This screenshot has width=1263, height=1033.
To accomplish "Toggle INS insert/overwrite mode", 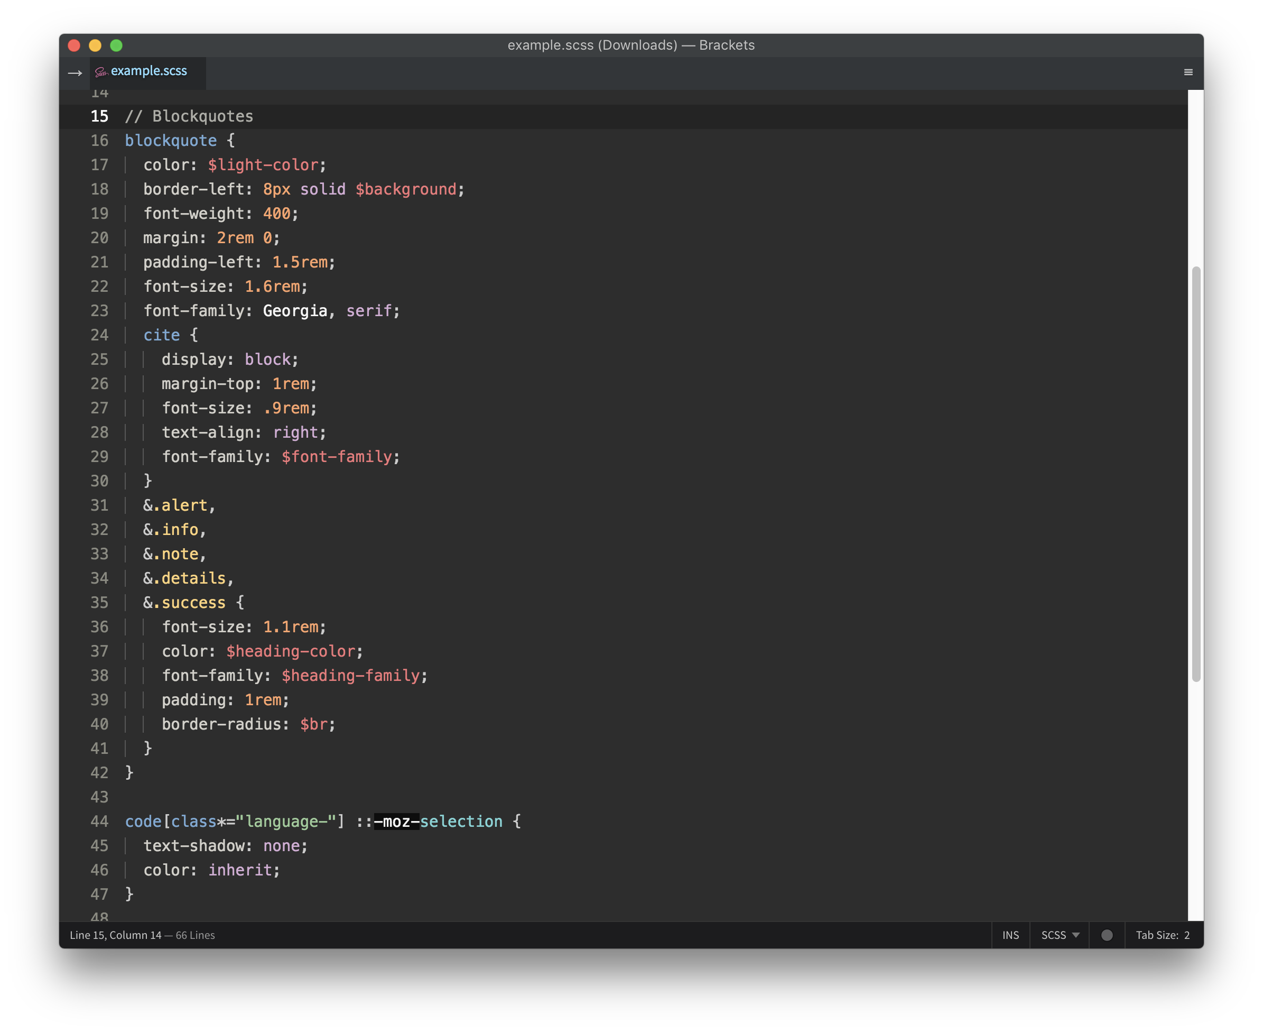I will coord(1010,935).
